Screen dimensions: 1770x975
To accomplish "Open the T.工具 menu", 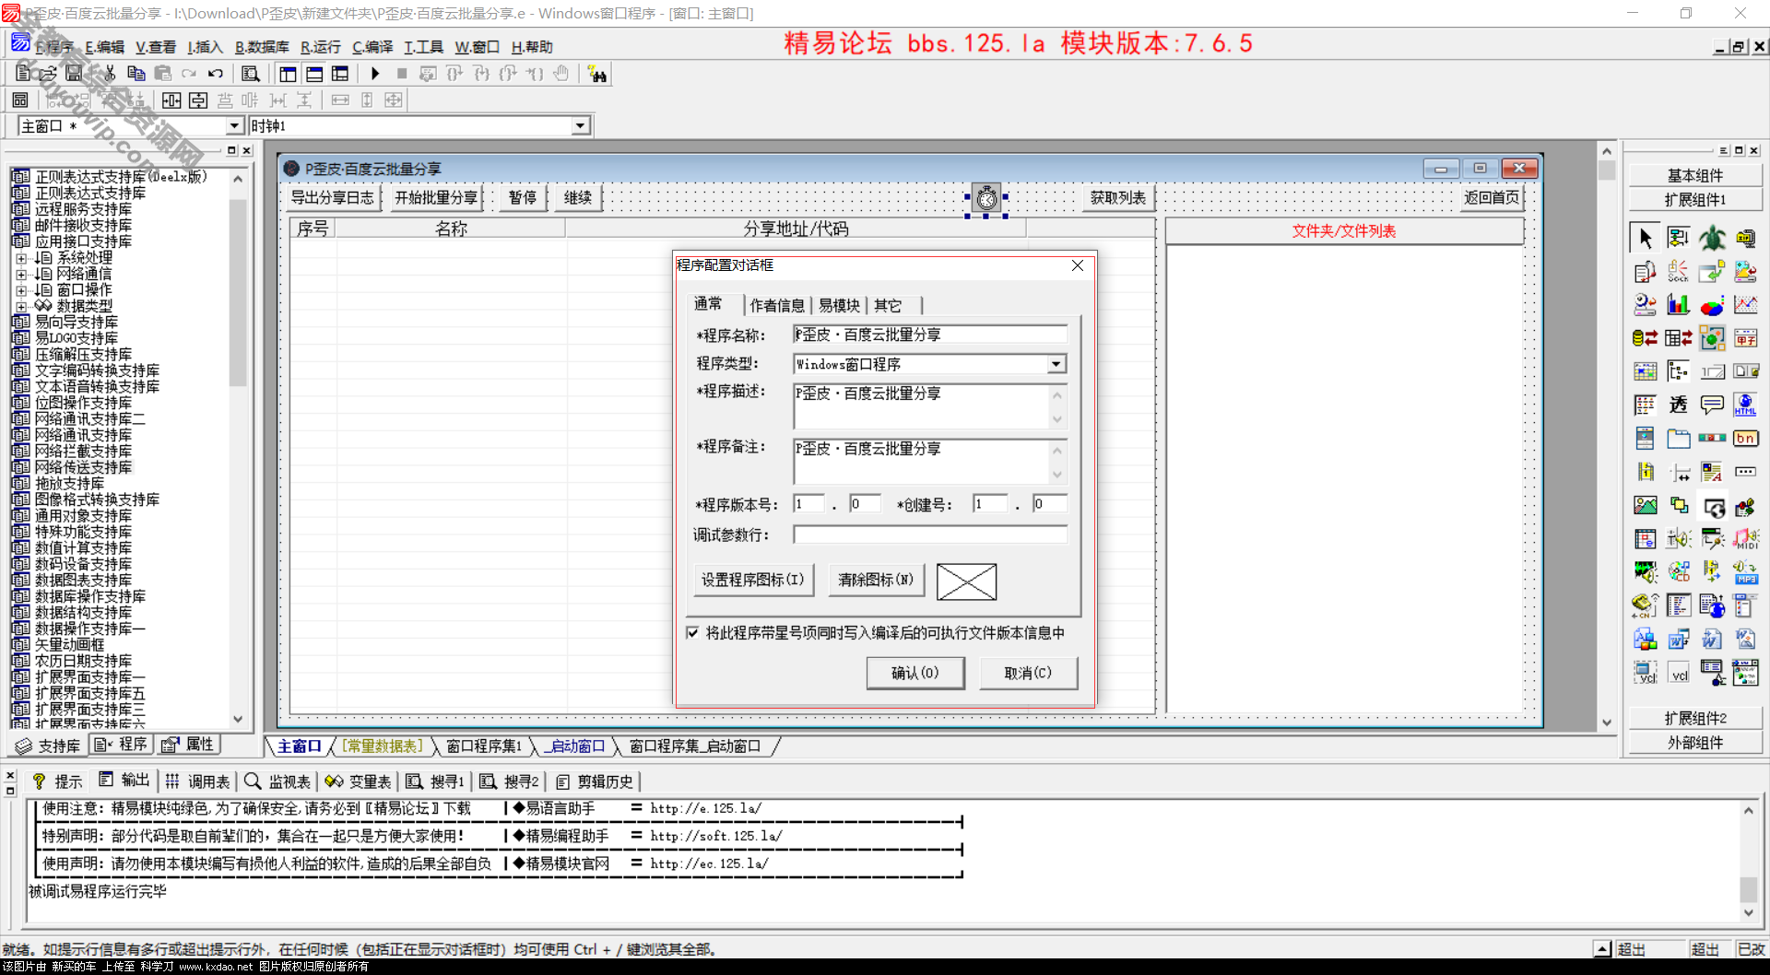I will click(423, 47).
